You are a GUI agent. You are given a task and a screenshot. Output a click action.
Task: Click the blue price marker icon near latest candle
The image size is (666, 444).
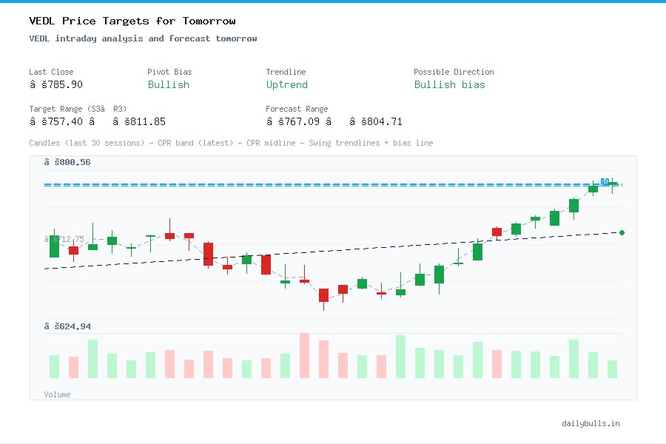pos(605,181)
